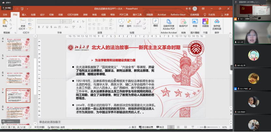This screenshot has width=271, height=132.
Task: Start Slide Show from status bar icon
Action: click(x=193, y=127)
